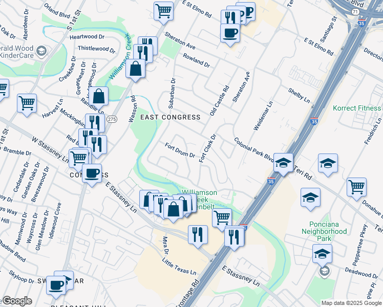Open the Map data ©2025 Google attribution
Screen dimensions: 383x307
pos(352,303)
